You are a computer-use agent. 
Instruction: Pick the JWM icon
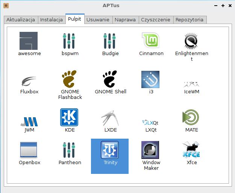pyautogui.click(x=29, y=121)
